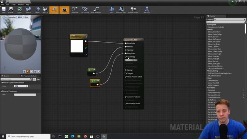Open the Preview Nodes dropdown arrow
This screenshot has height=139, width=247.
(x=139, y=10)
